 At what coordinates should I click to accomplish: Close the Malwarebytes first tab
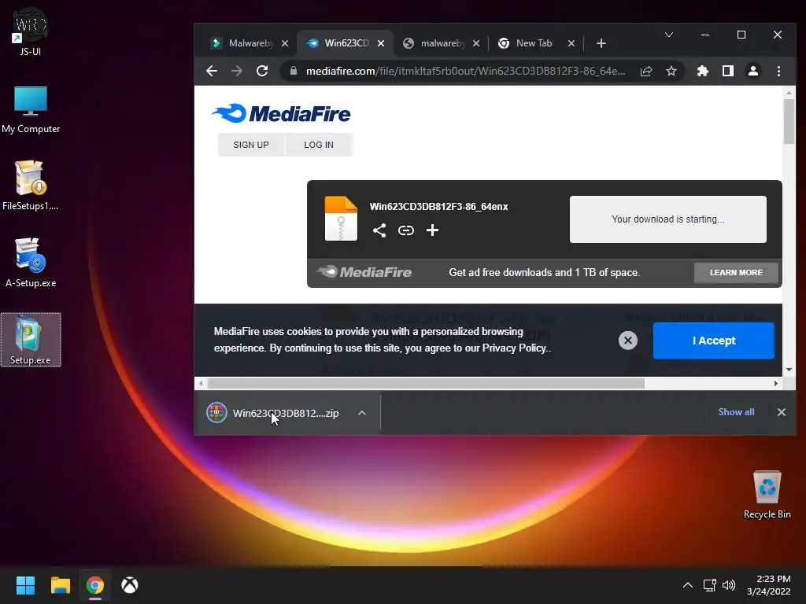click(285, 44)
